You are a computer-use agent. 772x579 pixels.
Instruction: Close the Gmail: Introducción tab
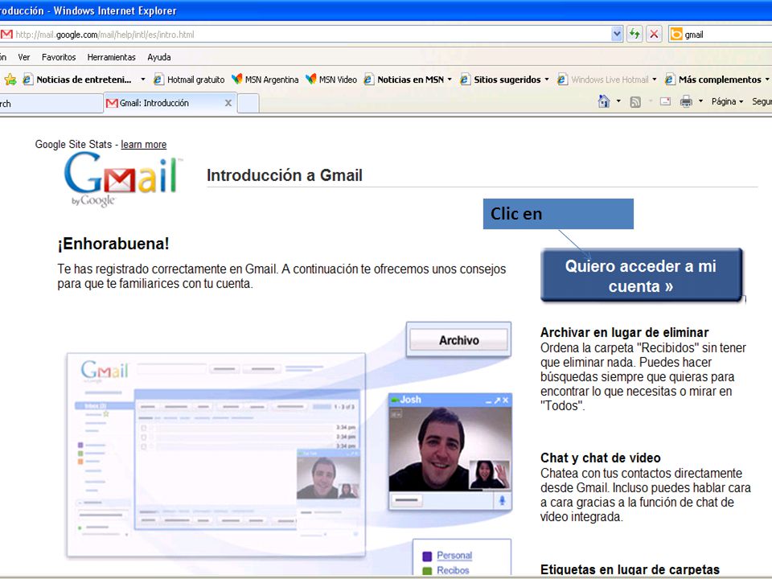click(x=228, y=103)
